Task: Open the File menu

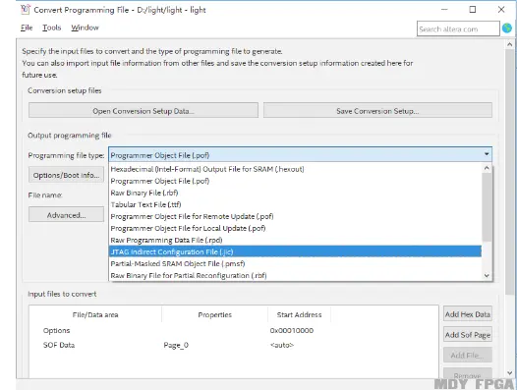Action: tap(27, 28)
